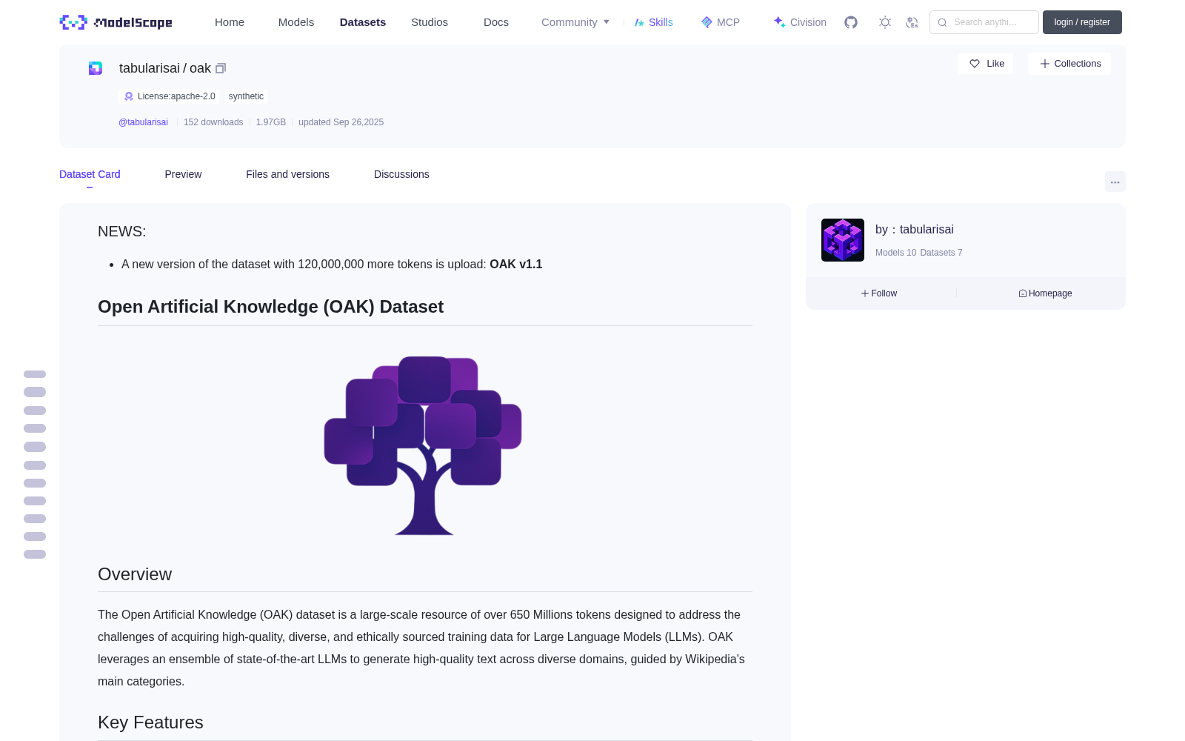Viewport: 1185px width, 741px height.
Task: Switch to the Preview tab
Action: [183, 174]
